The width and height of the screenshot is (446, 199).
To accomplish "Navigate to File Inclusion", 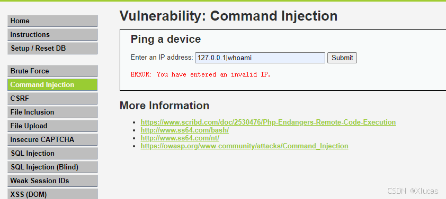I will coord(52,112).
